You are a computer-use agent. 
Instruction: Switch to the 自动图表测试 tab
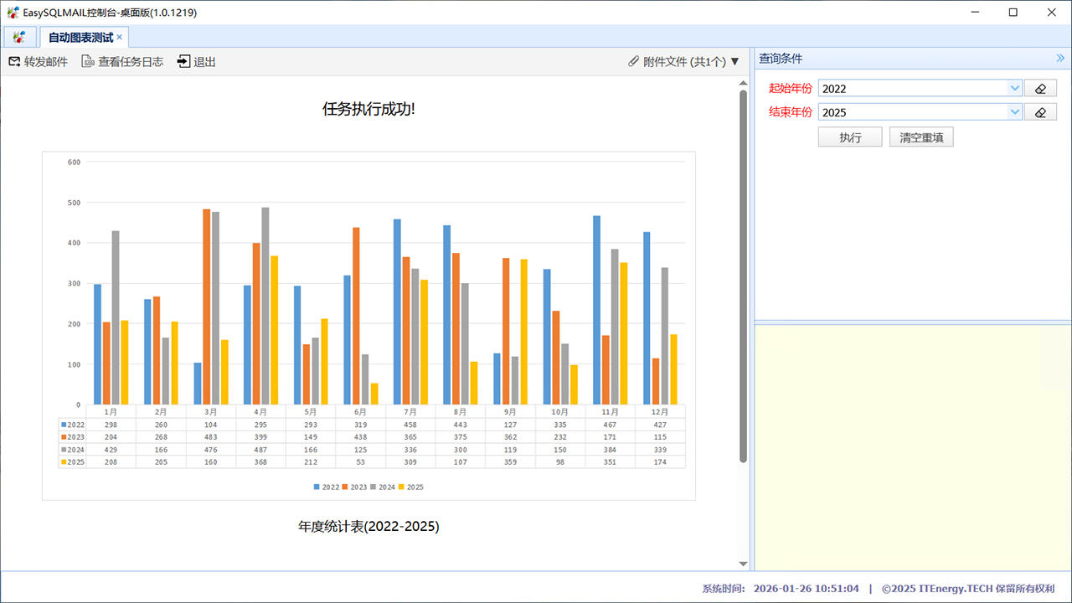point(80,38)
